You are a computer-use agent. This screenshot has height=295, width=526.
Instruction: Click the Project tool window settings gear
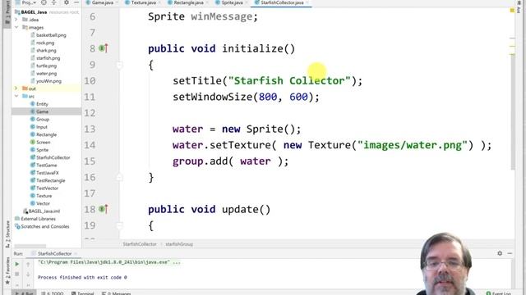click(67, 2)
